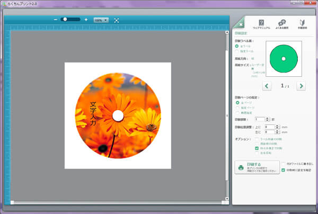
Task: Select the 指定ラベル radio button
Action: [237, 51]
